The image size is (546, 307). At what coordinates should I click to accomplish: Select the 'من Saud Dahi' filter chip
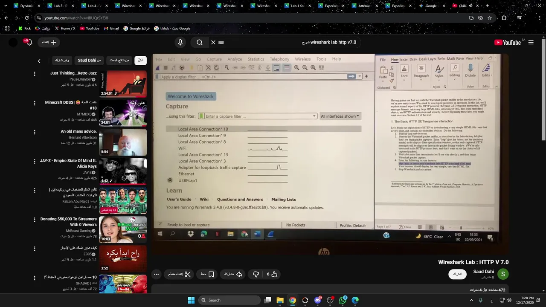click(89, 60)
